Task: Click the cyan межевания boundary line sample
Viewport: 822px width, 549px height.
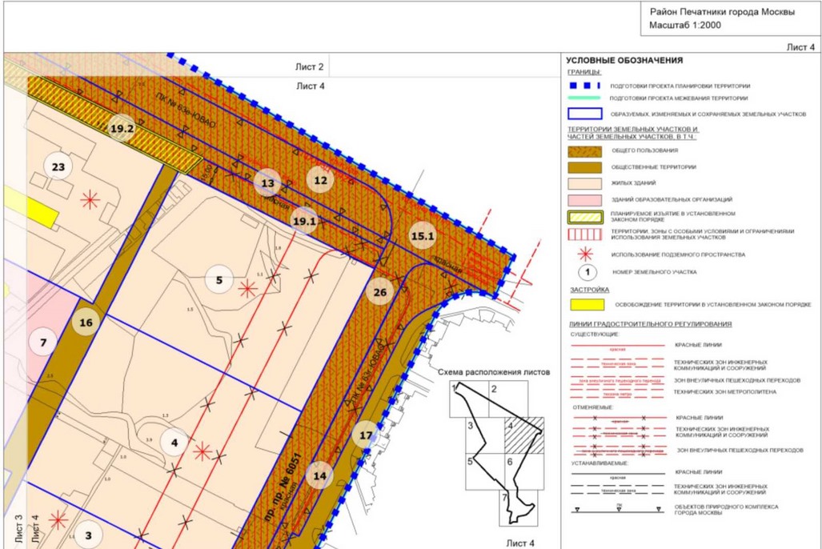Action: click(584, 98)
